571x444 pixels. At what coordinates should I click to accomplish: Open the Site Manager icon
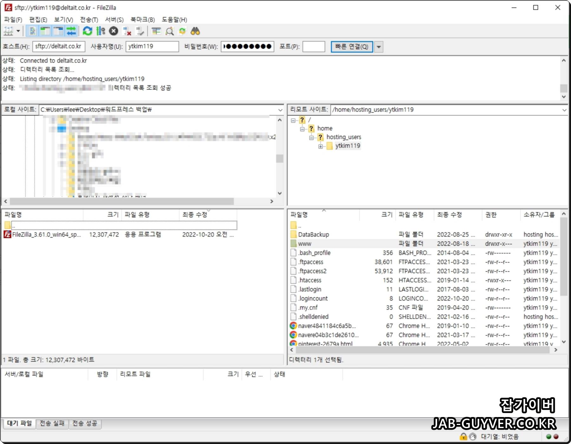[9, 31]
